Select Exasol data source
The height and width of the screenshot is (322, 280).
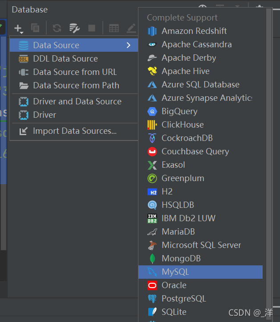pos(200,165)
